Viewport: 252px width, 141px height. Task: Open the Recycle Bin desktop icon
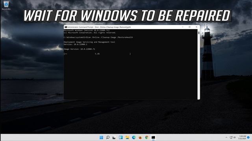(x=6, y=5)
